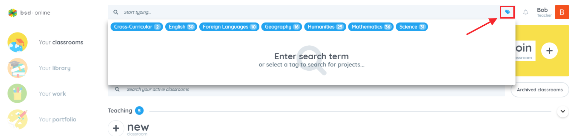Select the Mathematics tag
The image size is (576, 136).
coord(371,27)
